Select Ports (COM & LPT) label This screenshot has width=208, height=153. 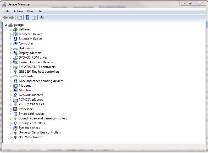click(32, 104)
